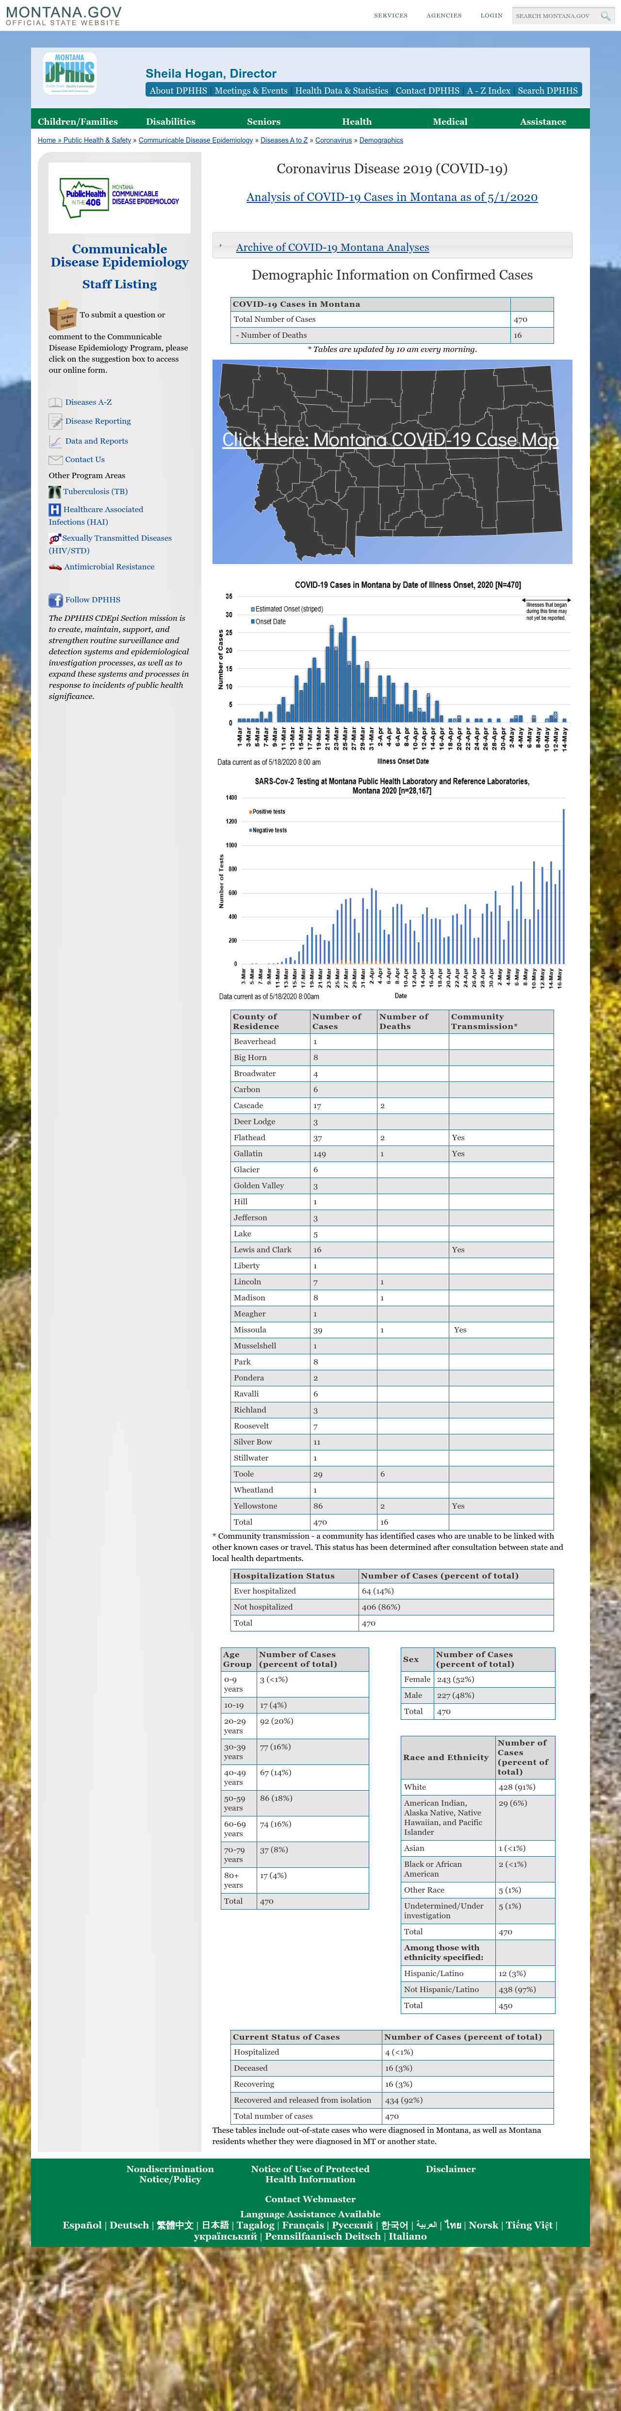Click the Contact Us envelope icon
621x2411 pixels.
coord(55,460)
